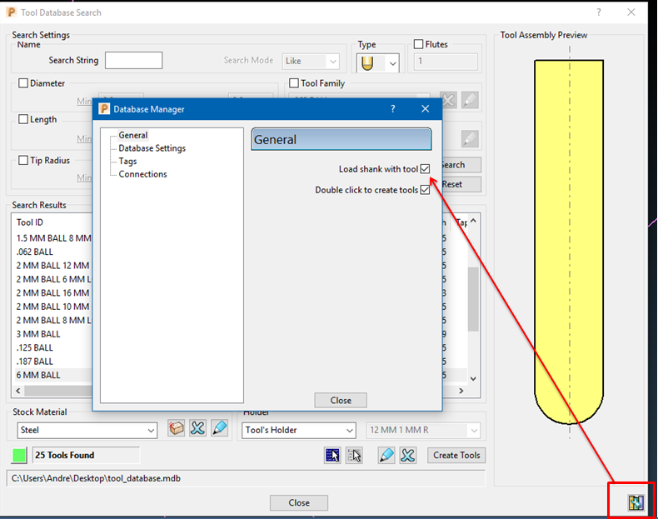This screenshot has width=658, height=519.
Task: Click search results scroll right arrow
Action: point(461,391)
